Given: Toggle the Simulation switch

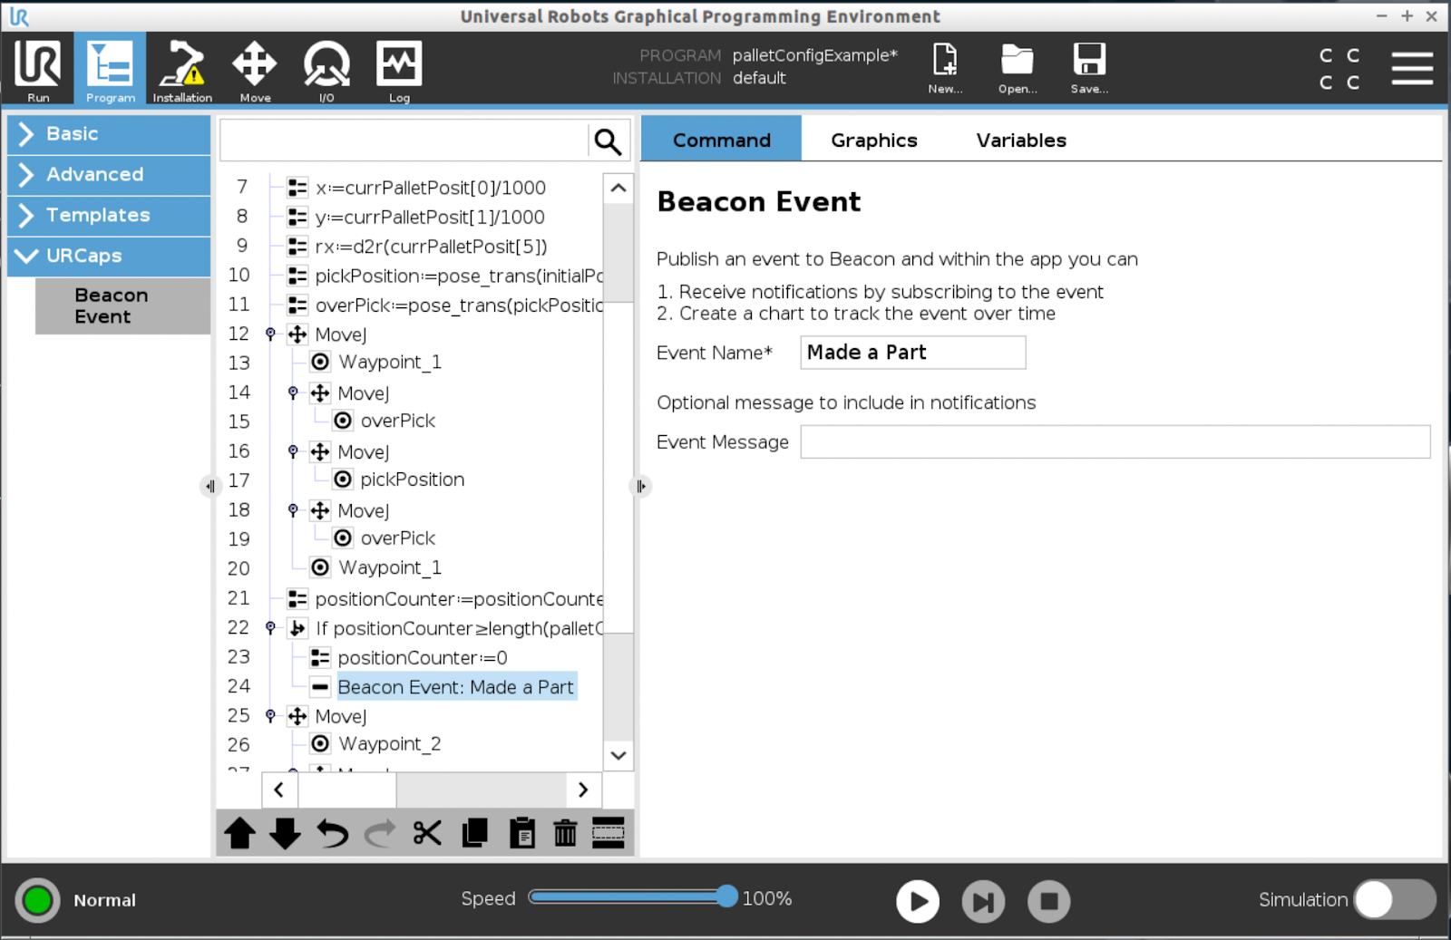Looking at the screenshot, I should (1395, 899).
